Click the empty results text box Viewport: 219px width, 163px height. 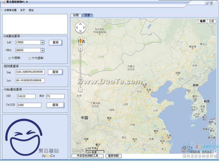click(35, 24)
